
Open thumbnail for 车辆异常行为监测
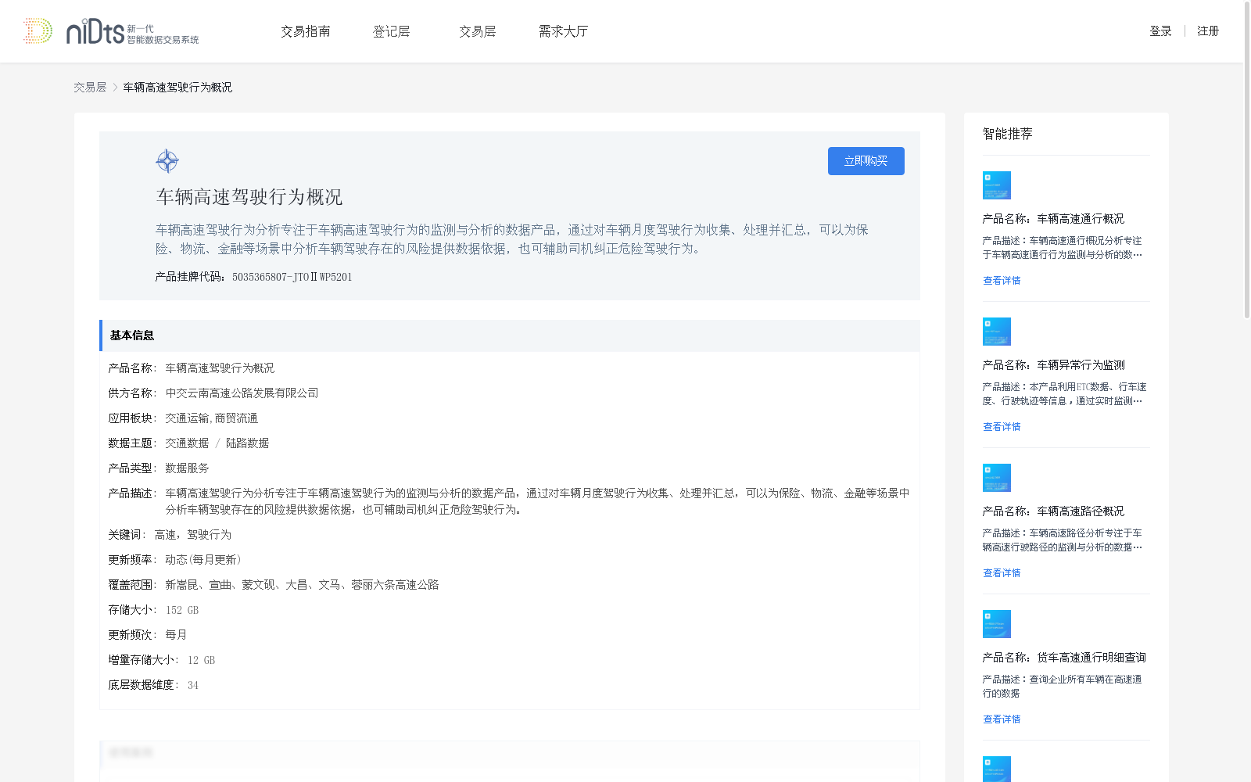(x=997, y=332)
